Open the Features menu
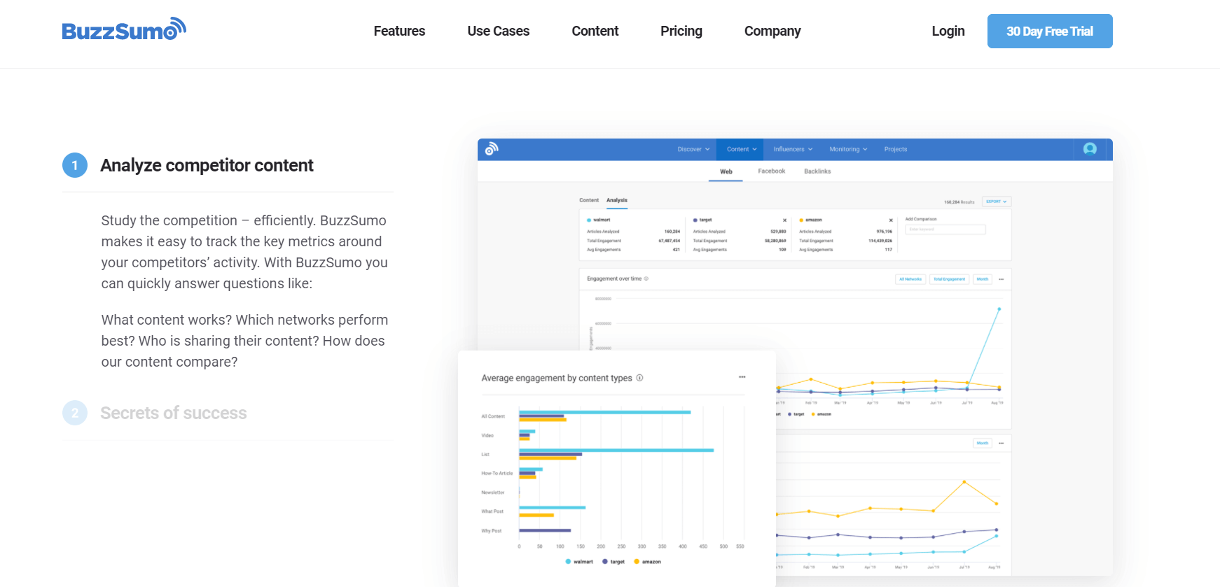This screenshot has height=587, width=1220. click(x=399, y=31)
